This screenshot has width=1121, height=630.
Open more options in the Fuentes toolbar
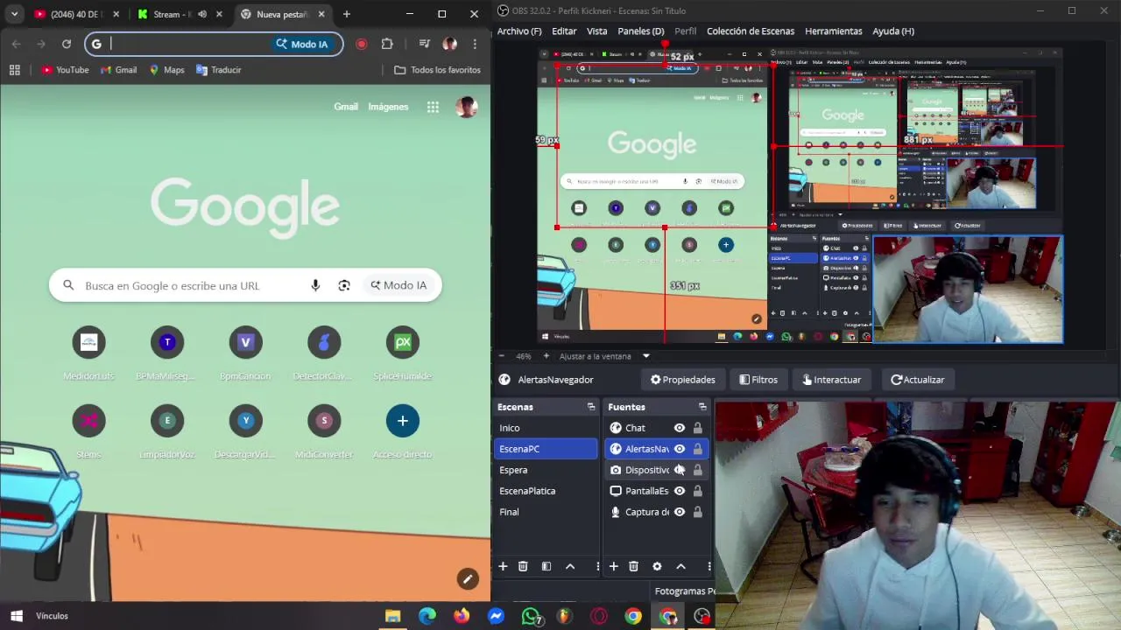[709, 566]
